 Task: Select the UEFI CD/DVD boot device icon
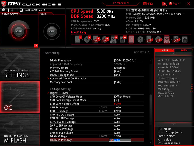pos(87,39)
